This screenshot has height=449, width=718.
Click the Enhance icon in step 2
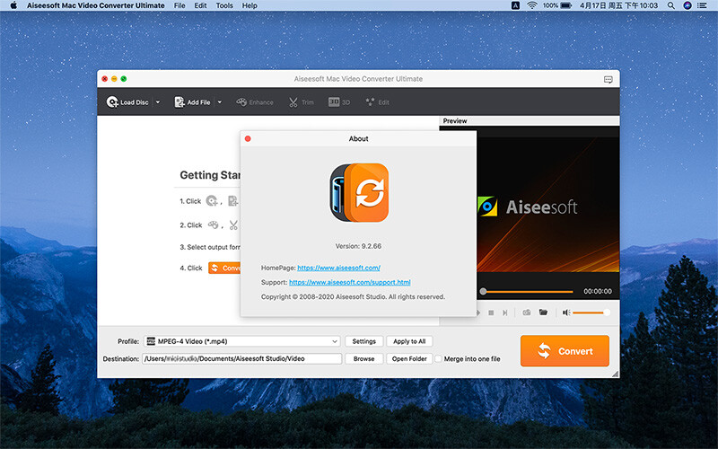214,225
